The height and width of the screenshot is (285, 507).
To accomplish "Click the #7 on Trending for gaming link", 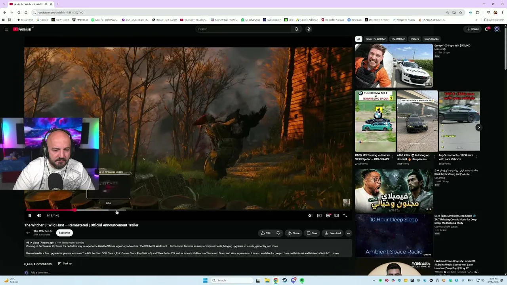I will [69, 243].
